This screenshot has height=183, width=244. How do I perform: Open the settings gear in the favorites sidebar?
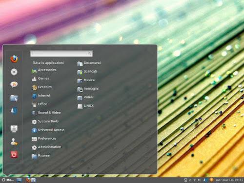(x=14, y=72)
